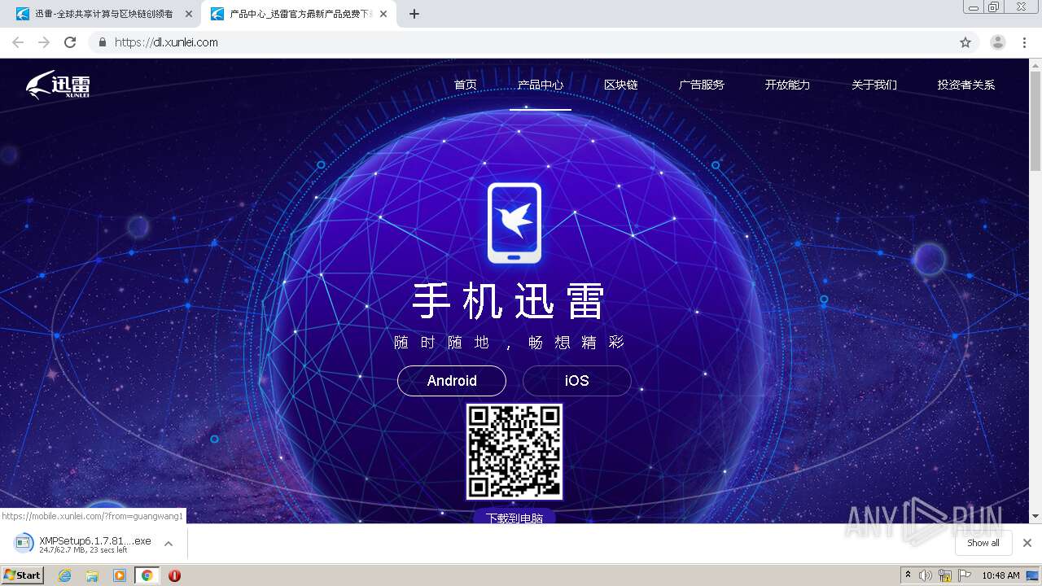Click the 10:48 AM taskbar clock
The image size is (1042, 586).
pyautogui.click(x=1000, y=575)
